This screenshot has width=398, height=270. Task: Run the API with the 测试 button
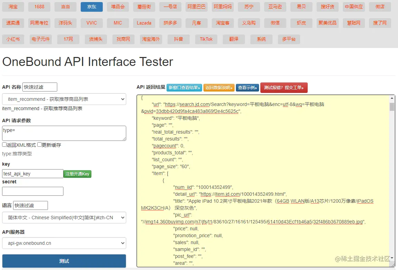(64, 261)
